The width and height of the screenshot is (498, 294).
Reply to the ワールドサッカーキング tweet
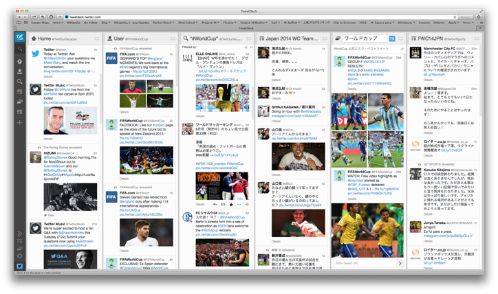coord(215,205)
